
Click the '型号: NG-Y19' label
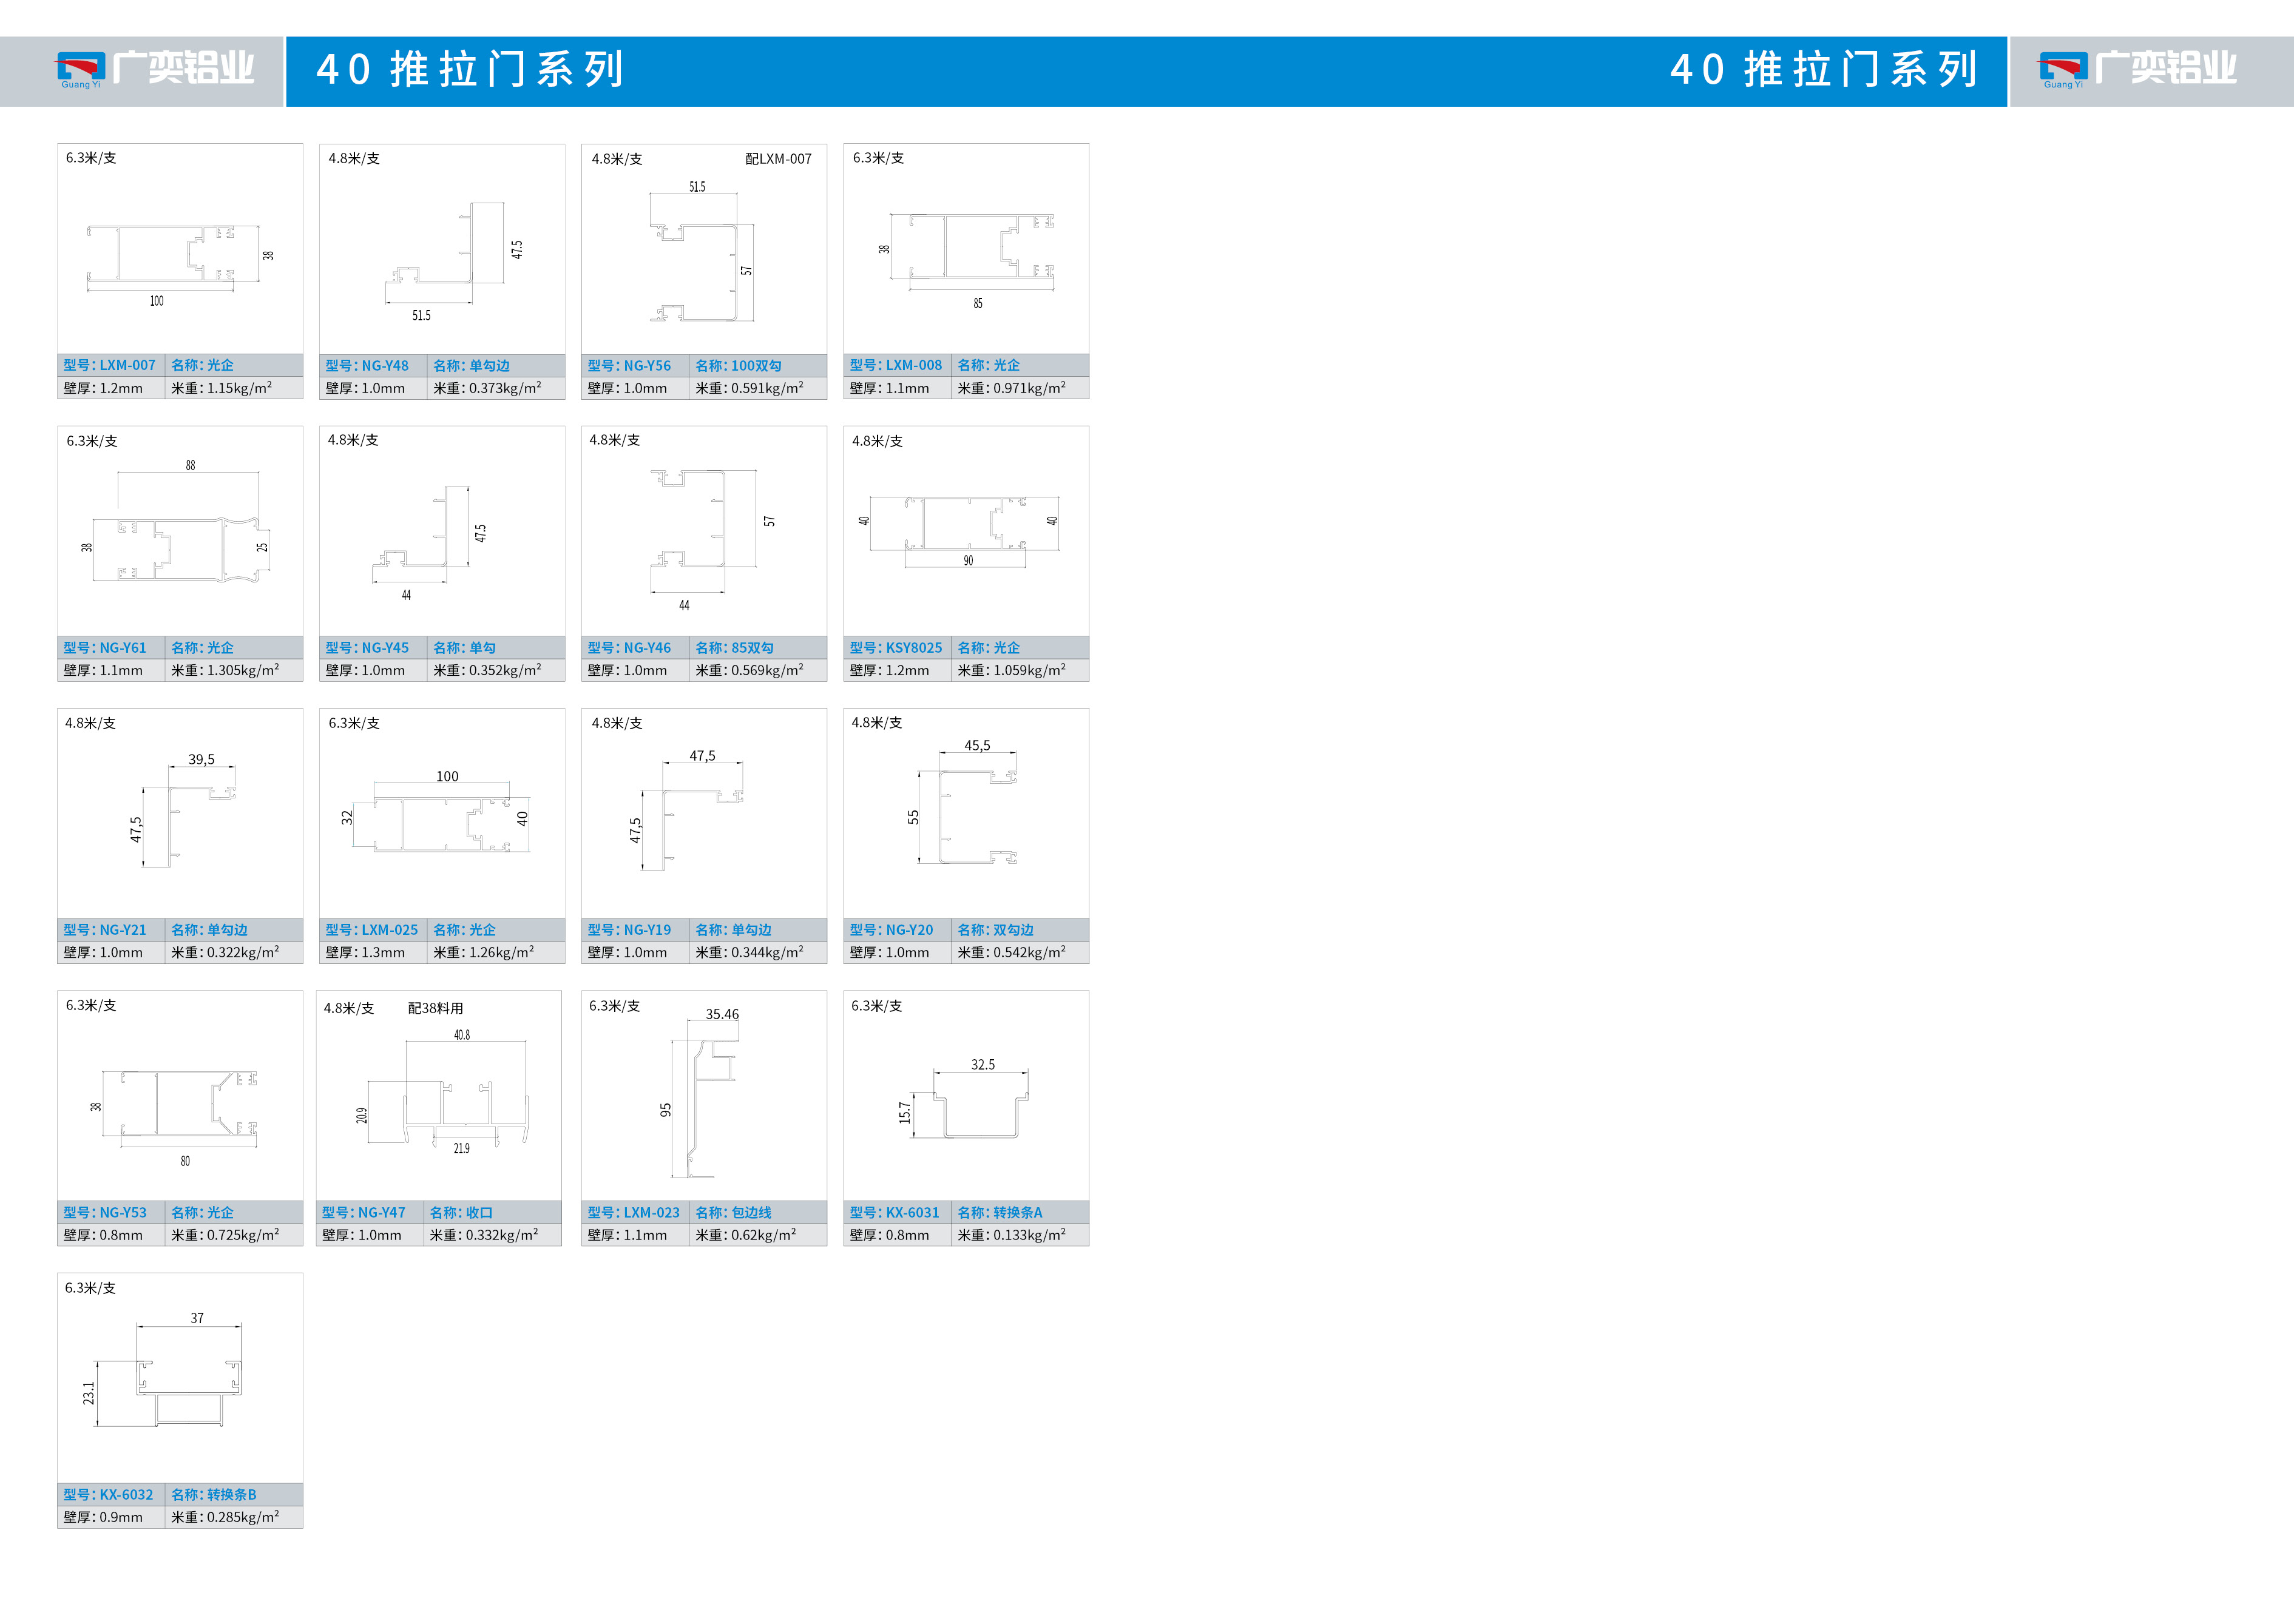[629, 930]
